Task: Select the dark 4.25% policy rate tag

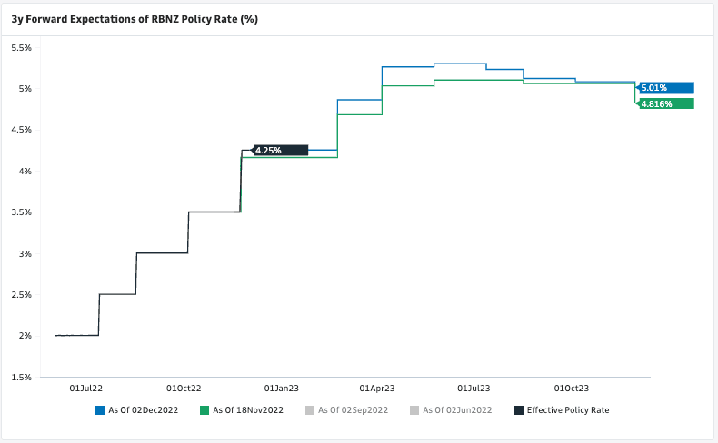Action: pyautogui.click(x=280, y=151)
